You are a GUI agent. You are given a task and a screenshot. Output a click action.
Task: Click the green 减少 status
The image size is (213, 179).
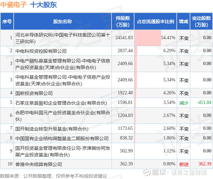pos(184,103)
